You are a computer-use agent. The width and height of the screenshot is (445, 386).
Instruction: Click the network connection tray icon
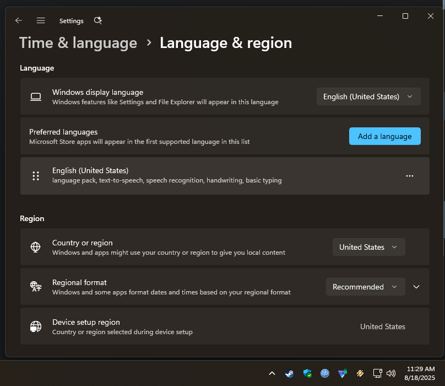point(377,373)
